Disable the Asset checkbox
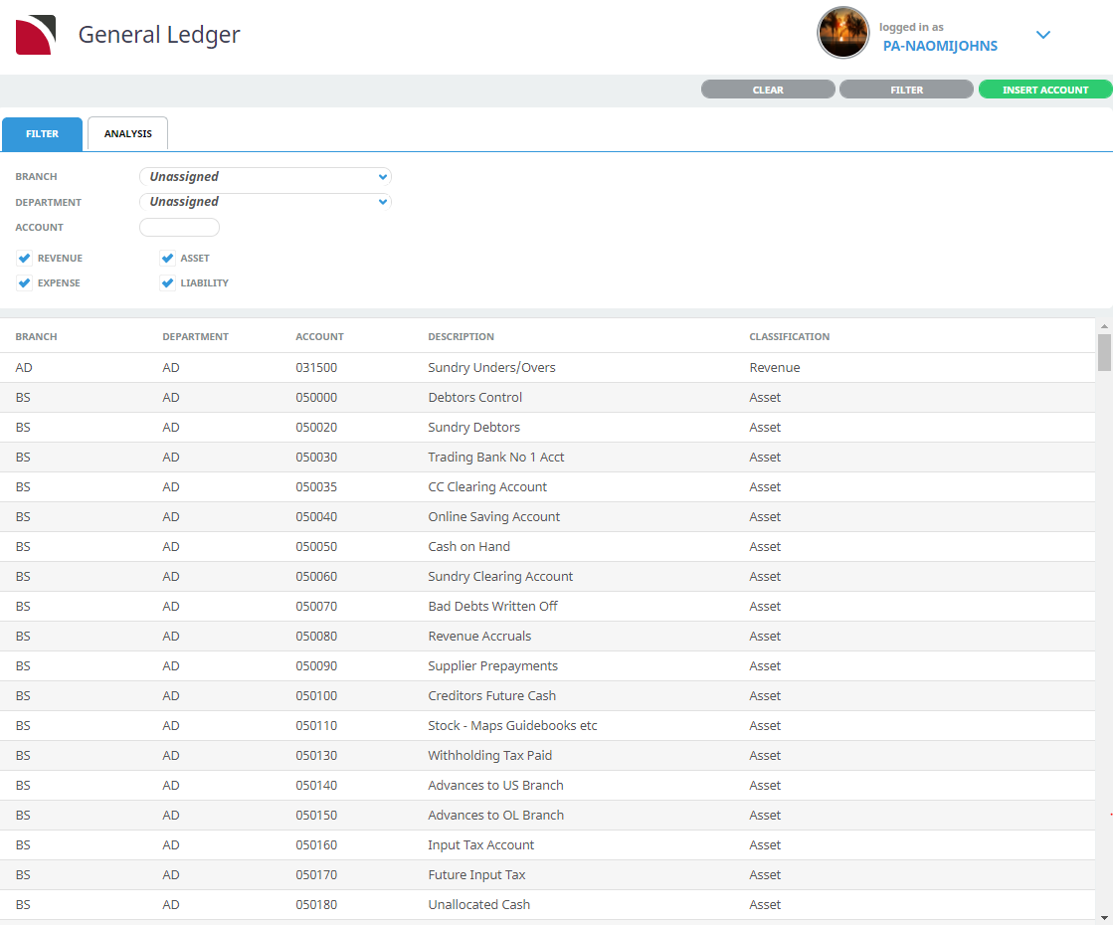 (168, 259)
